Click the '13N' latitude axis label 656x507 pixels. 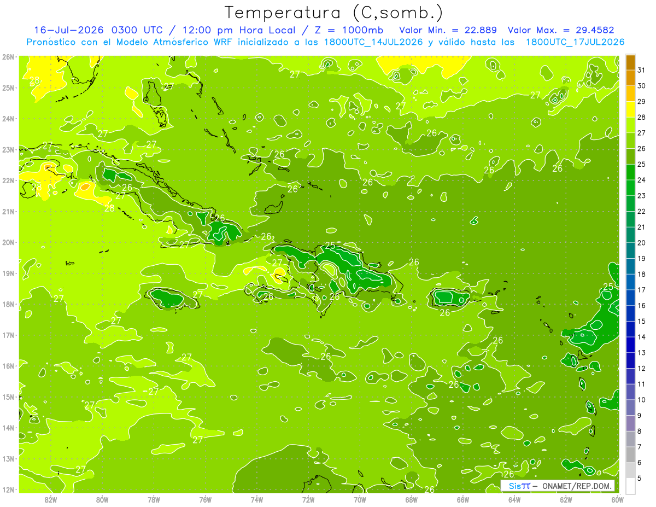pyautogui.click(x=8, y=459)
